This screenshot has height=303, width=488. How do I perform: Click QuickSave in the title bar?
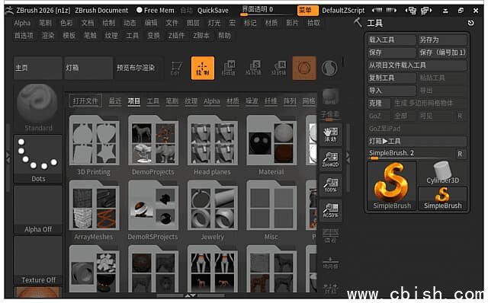(x=213, y=11)
